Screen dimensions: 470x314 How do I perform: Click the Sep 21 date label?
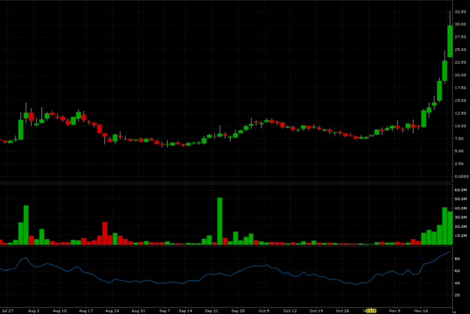[x=211, y=310]
